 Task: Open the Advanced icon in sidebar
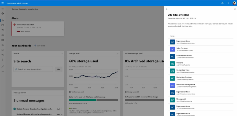(3, 55)
